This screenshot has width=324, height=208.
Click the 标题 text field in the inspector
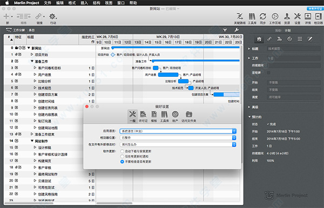(x=293, y=49)
